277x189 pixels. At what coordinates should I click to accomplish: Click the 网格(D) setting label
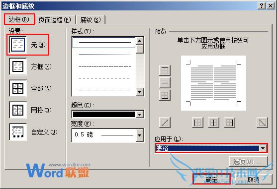[x=41, y=110]
